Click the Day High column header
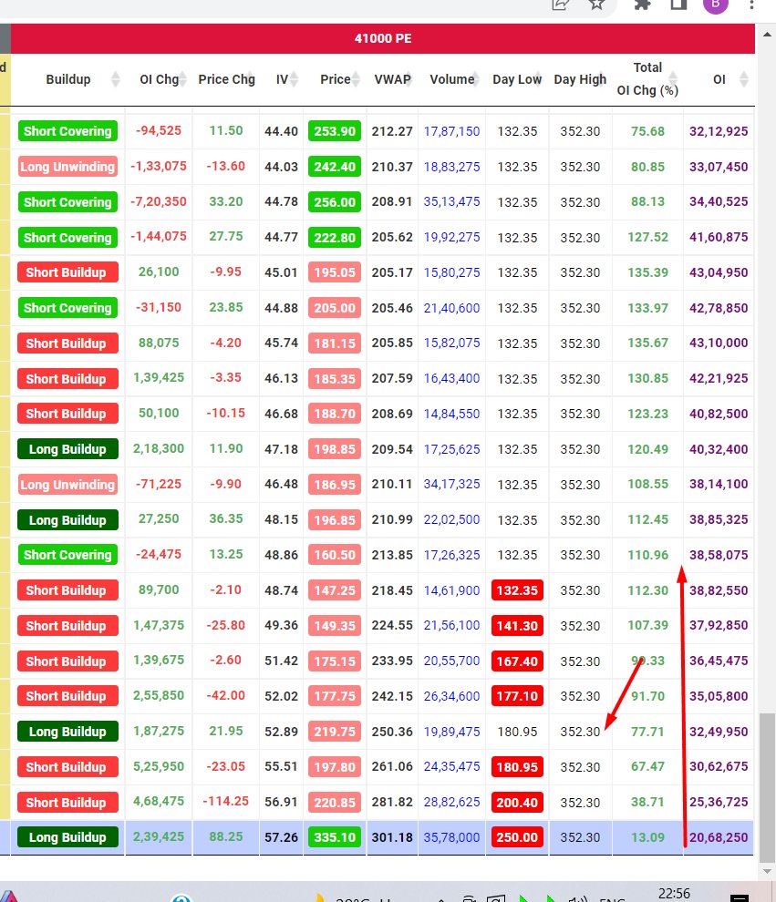 (580, 79)
